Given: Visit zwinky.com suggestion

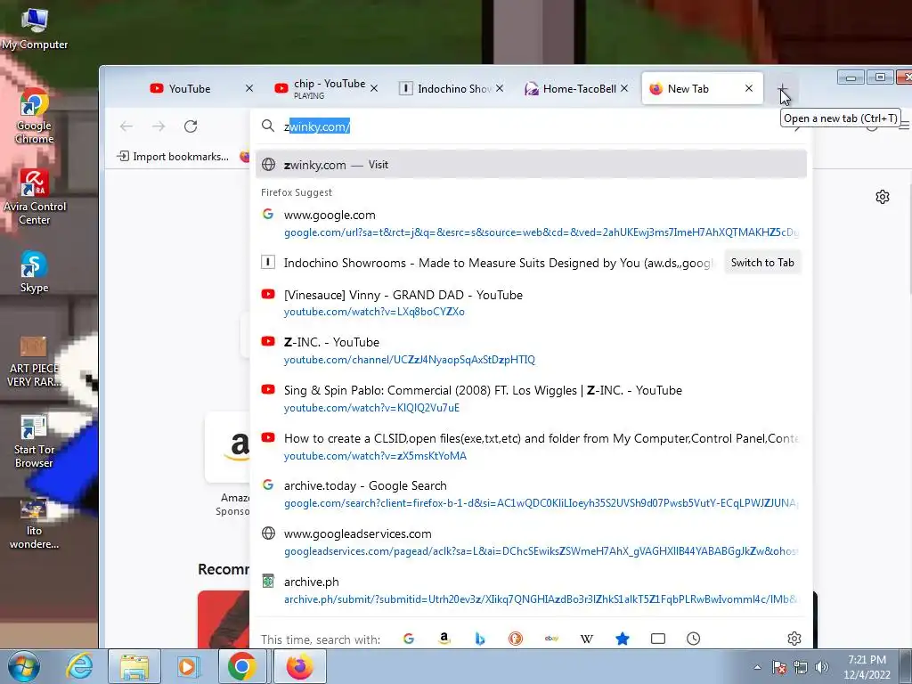Looking at the screenshot, I should (x=531, y=165).
